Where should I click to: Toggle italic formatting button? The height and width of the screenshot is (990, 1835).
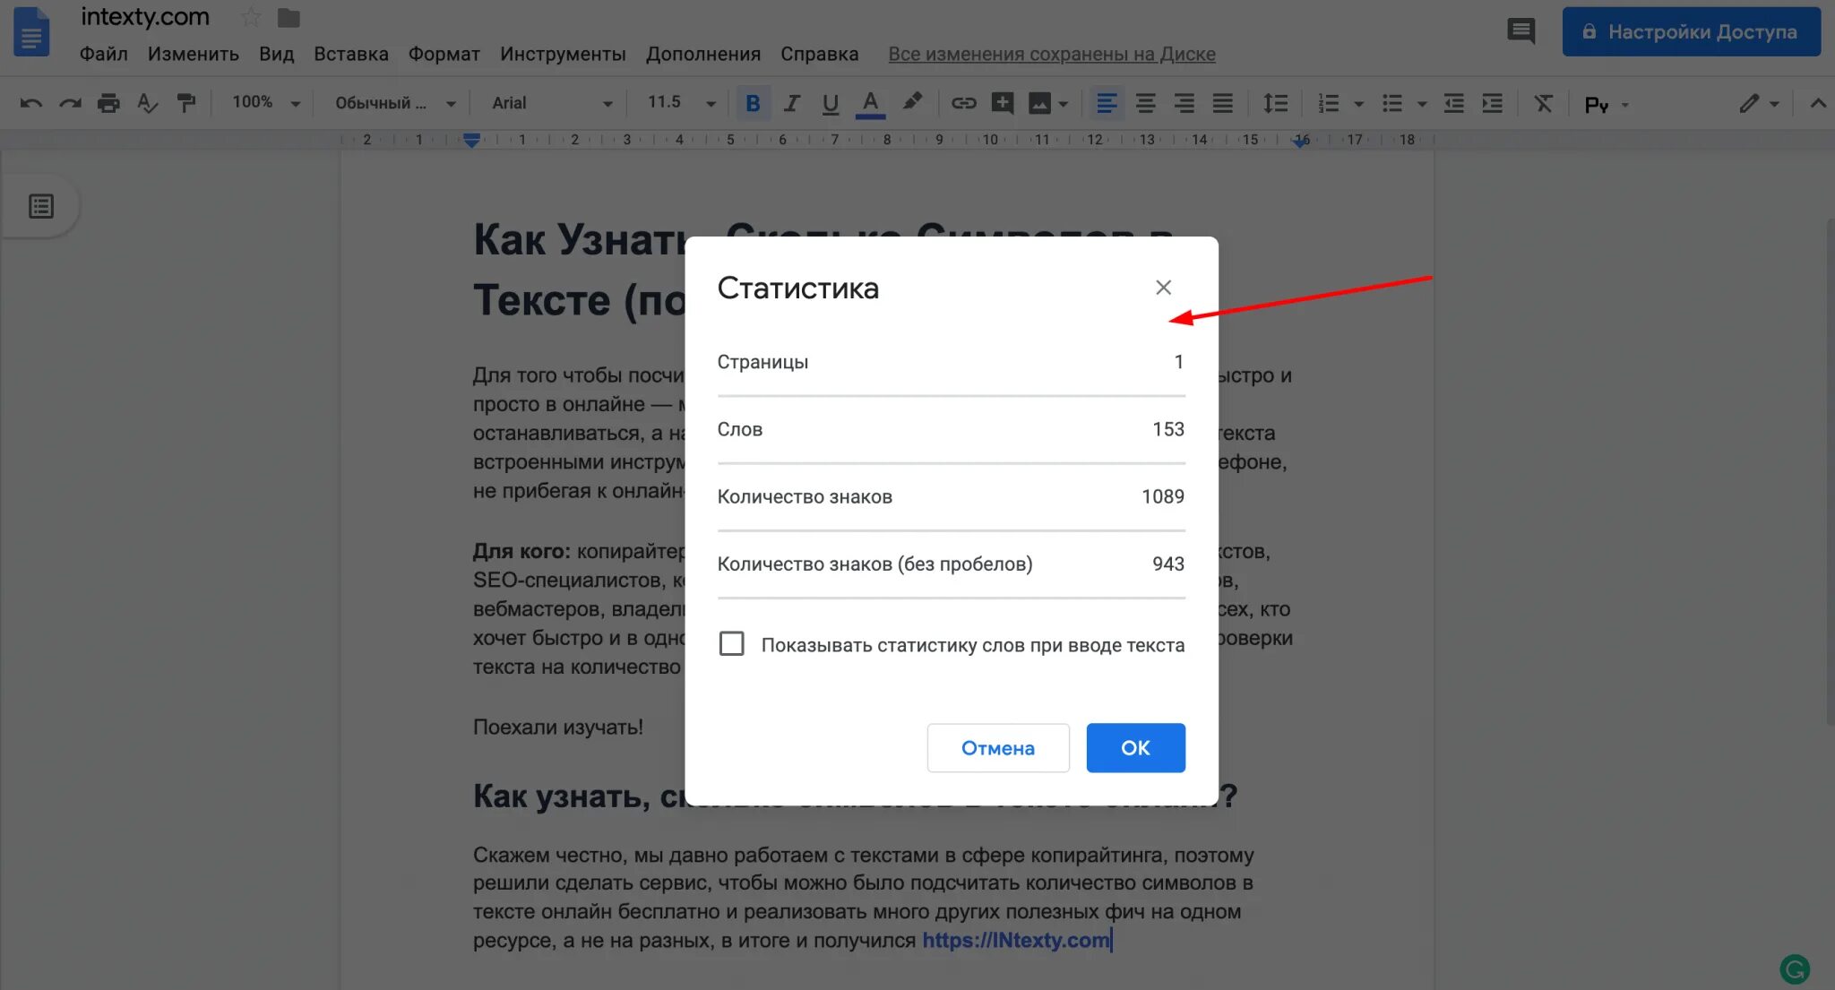(791, 103)
